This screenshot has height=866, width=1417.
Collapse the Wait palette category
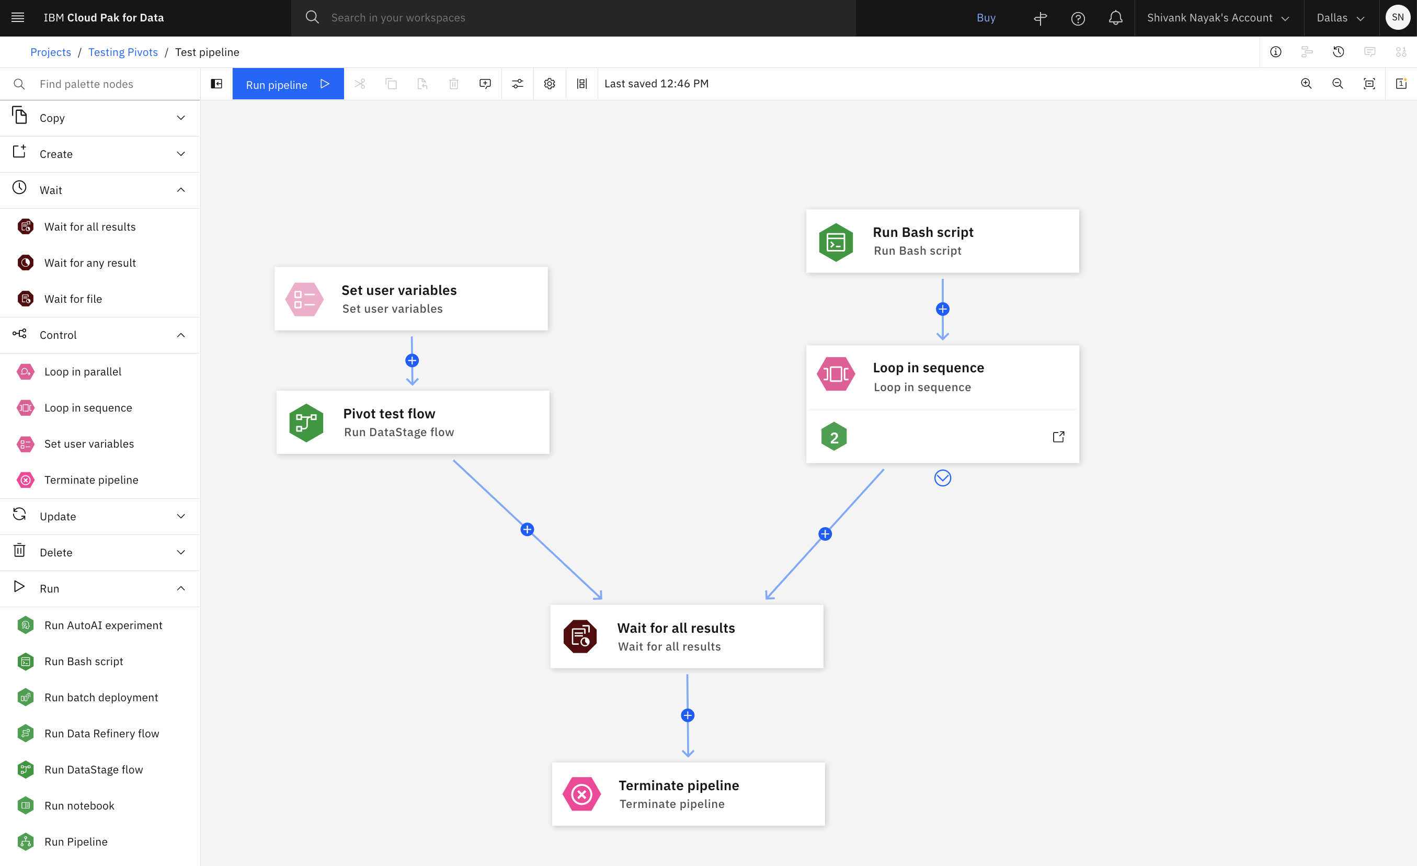click(100, 190)
